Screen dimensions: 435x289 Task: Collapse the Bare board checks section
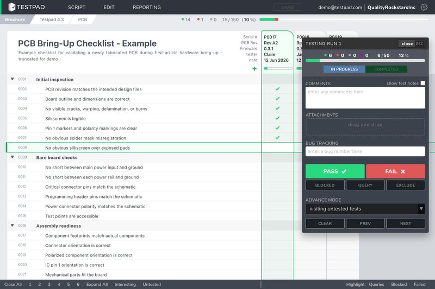coord(12,157)
